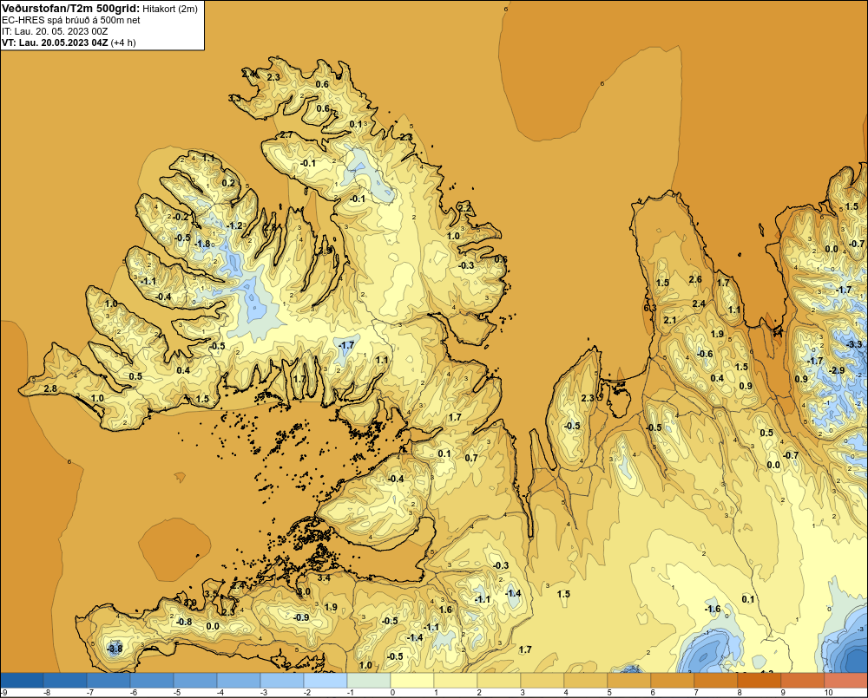Click the 'Hitakort (2m)' label
The height and width of the screenshot is (698, 868).
pyautogui.click(x=169, y=9)
